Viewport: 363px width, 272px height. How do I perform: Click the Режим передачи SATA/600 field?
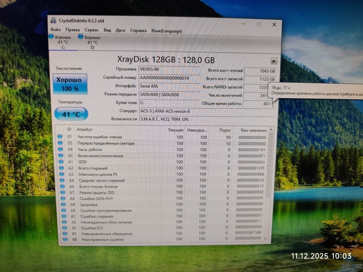(170, 94)
